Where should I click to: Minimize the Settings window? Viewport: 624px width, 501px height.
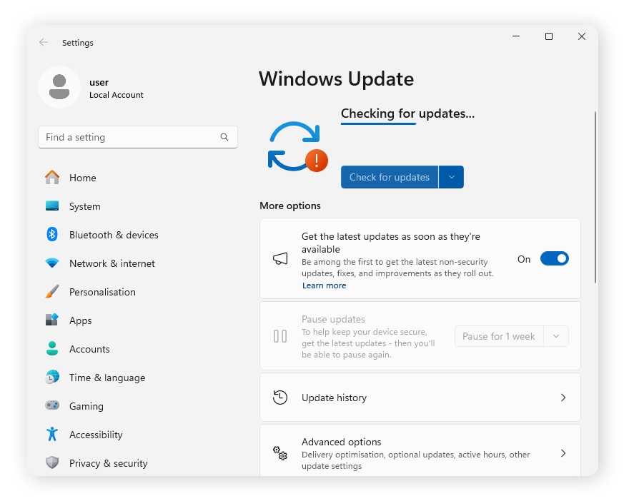(x=516, y=36)
